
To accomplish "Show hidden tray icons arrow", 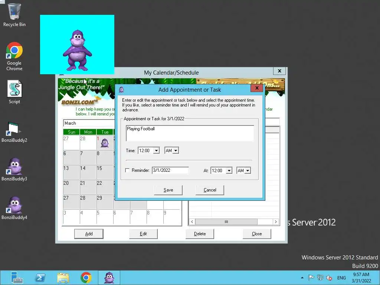I will tap(302, 278).
